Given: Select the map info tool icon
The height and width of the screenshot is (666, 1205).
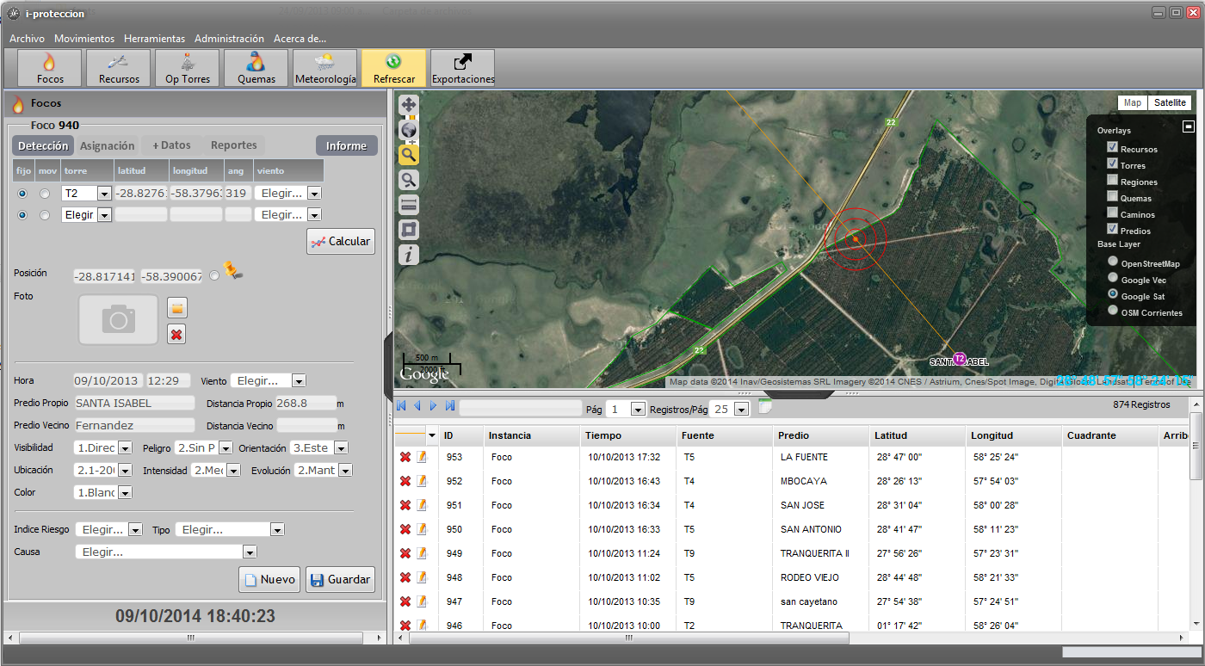Looking at the screenshot, I should pos(409,254).
